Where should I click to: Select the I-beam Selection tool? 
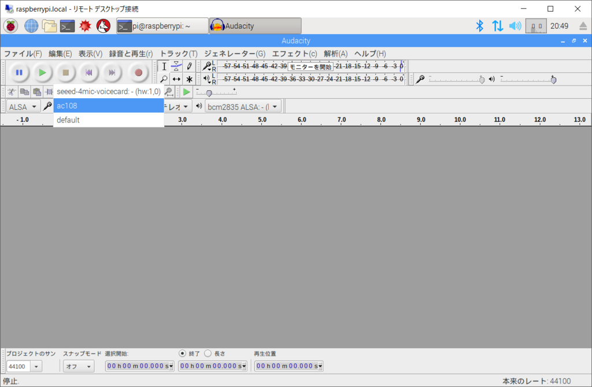(164, 66)
